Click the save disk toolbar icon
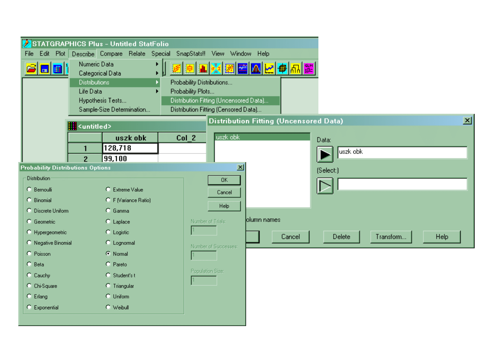The width and height of the screenshot is (491, 347). tap(44, 69)
